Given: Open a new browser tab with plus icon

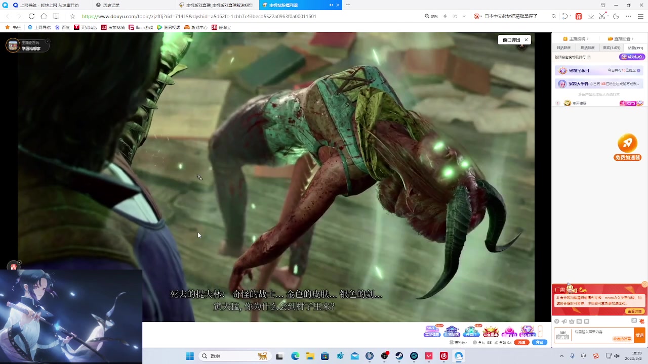Looking at the screenshot, I should click(348, 5).
